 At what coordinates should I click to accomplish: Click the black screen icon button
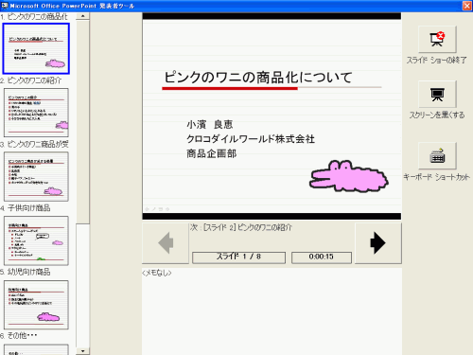click(x=437, y=94)
